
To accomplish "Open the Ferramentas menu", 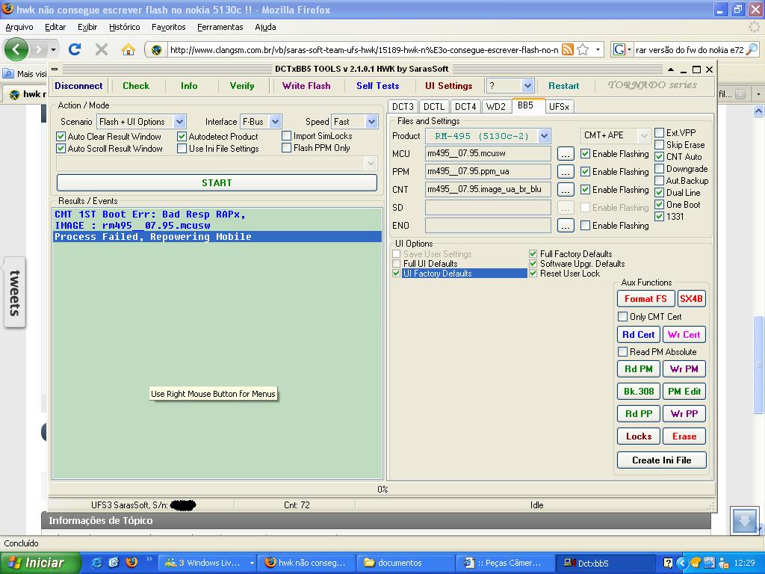I will click(220, 27).
